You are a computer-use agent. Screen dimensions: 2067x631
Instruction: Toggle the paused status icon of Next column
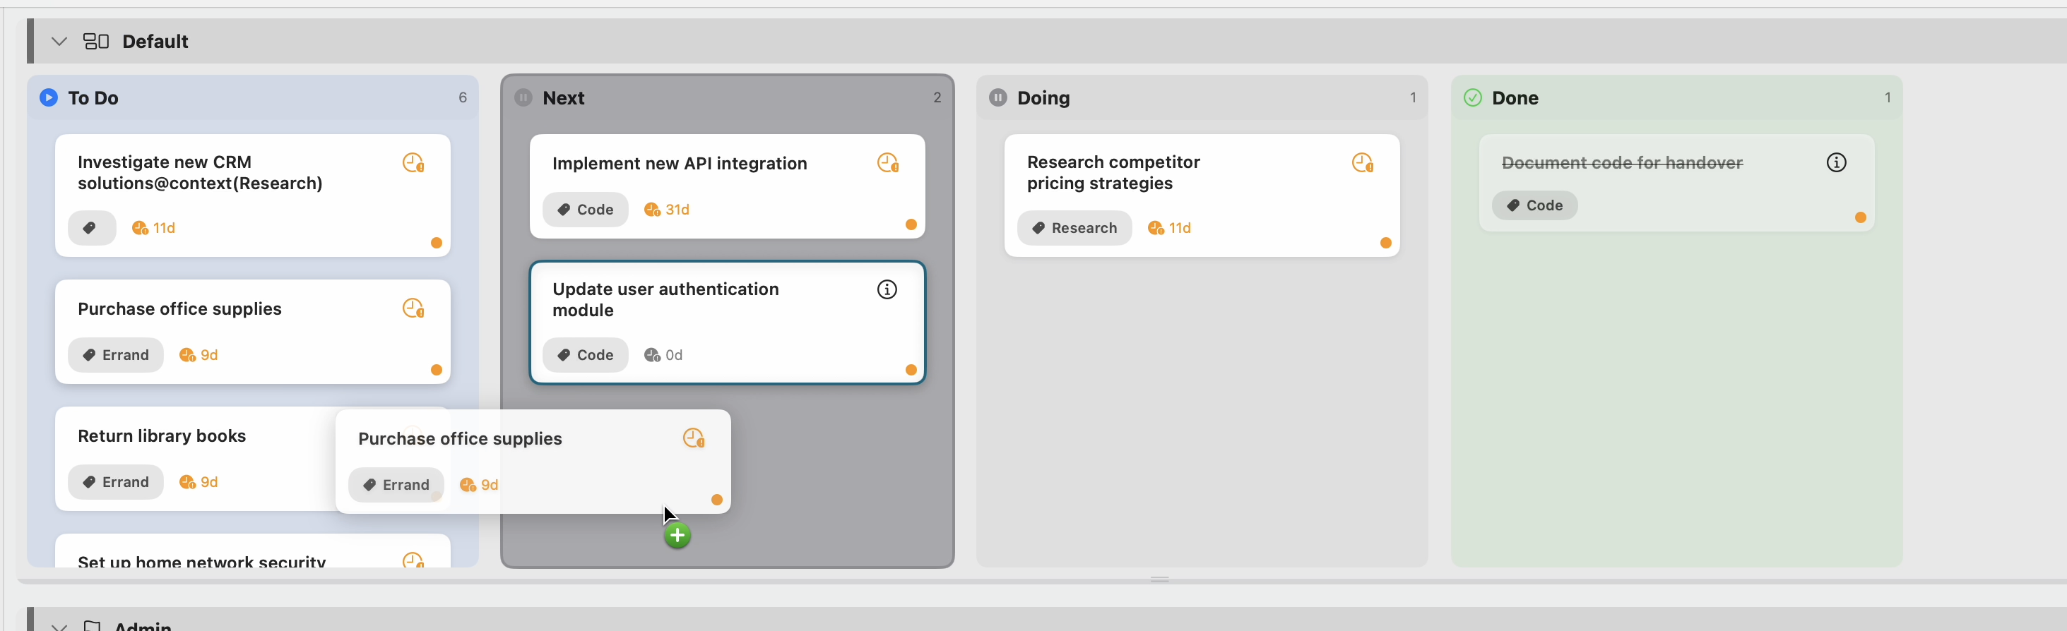point(523,98)
